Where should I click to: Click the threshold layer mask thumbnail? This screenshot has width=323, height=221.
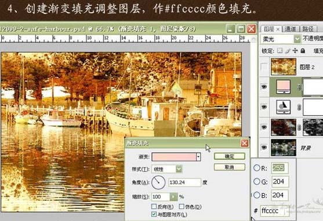coord(313,107)
